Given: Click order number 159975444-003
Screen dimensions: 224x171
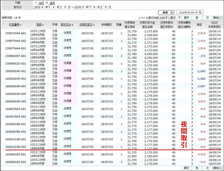Looking at the screenshot, I should [x=16, y=49].
